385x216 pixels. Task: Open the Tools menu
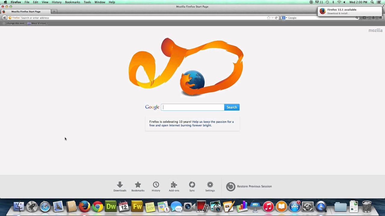[x=87, y=2]
